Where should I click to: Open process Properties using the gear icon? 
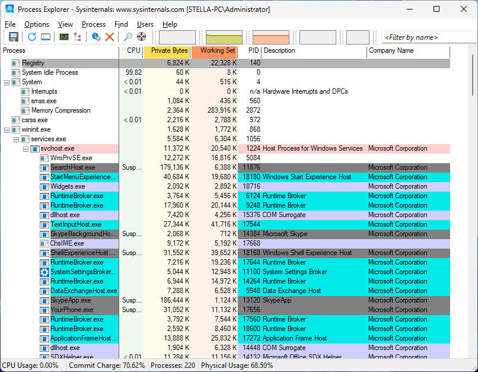(96, 37)
